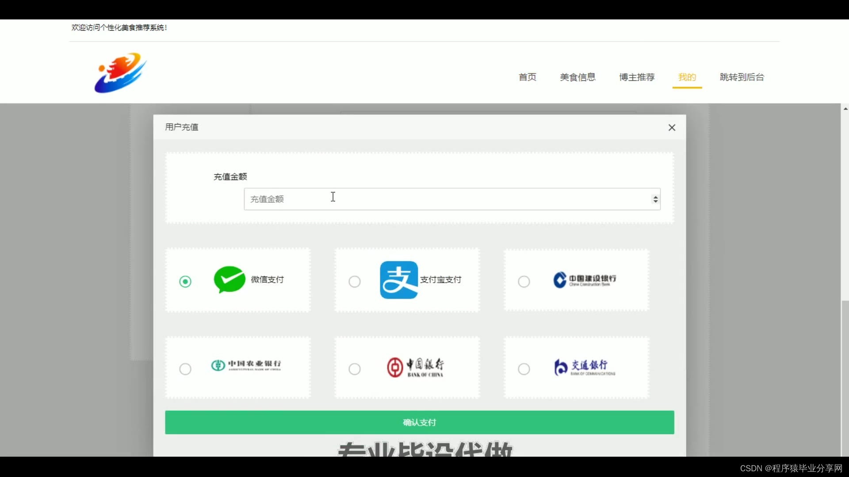Close the 用户充值 dialog
849x477 pixels.
coord(672,128)
